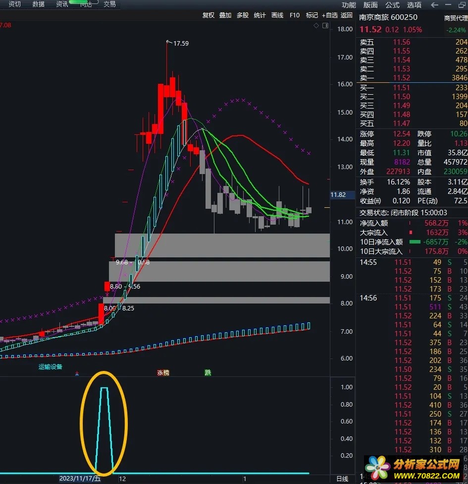
Task: Click the 17.59 high price label
Action: (x=181, y=44)
